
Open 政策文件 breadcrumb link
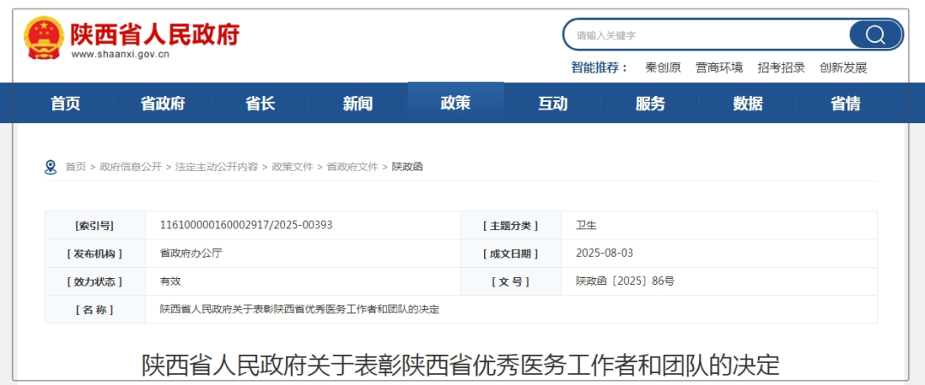pyautogui.click(x=292, y=167)
